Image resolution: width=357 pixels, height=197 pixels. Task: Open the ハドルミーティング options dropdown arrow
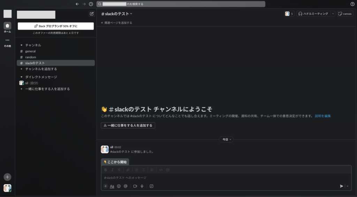333,14
